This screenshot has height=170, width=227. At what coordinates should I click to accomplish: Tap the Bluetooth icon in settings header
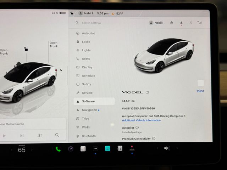click(191, 23)
